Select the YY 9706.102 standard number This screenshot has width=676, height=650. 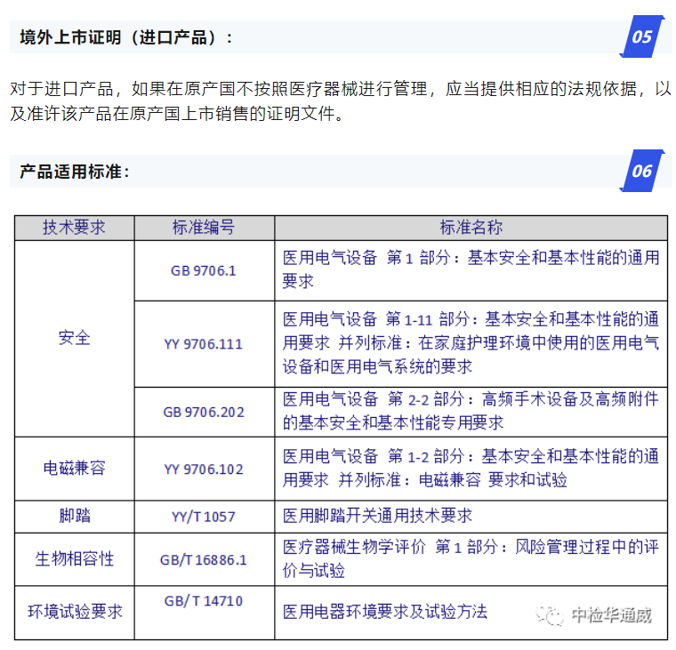[204, 469]
